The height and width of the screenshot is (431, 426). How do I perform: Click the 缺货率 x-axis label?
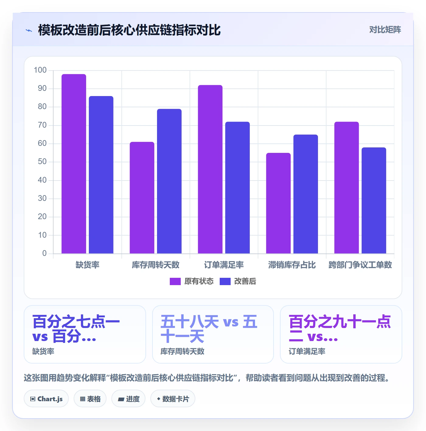[x=88, y=265]
